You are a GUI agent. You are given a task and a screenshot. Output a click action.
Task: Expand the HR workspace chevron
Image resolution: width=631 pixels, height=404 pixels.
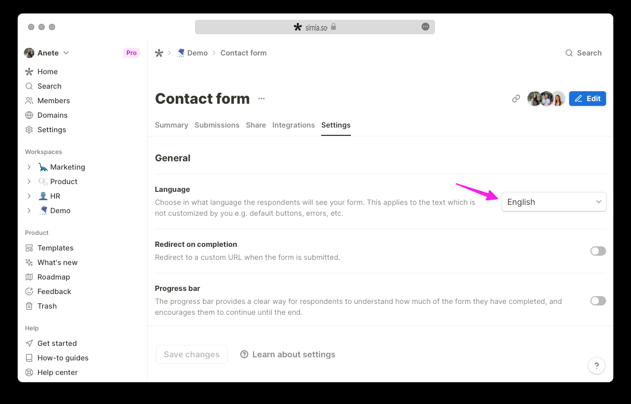point(29,196)
